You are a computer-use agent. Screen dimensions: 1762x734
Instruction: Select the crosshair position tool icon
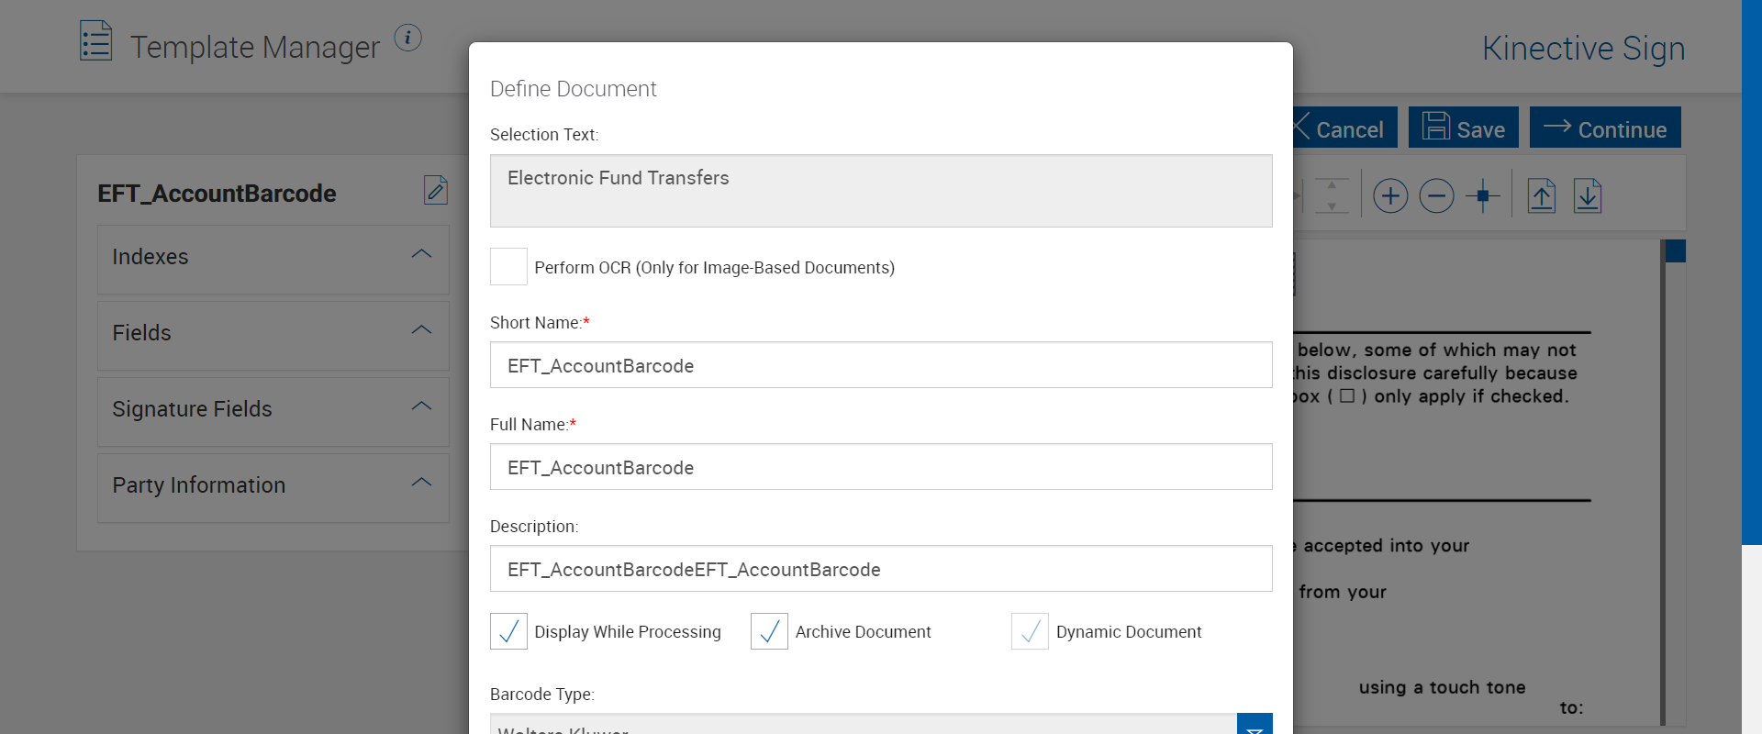pyautogui.click(x=1482, y=195)
